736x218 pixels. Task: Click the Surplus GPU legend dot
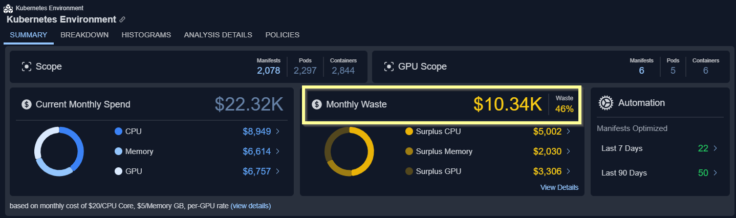tap(409, 171)
